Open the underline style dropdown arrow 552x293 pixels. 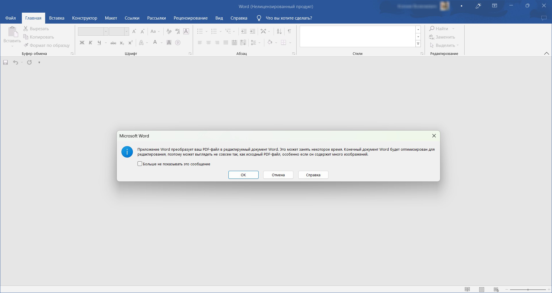pos(106,43)
